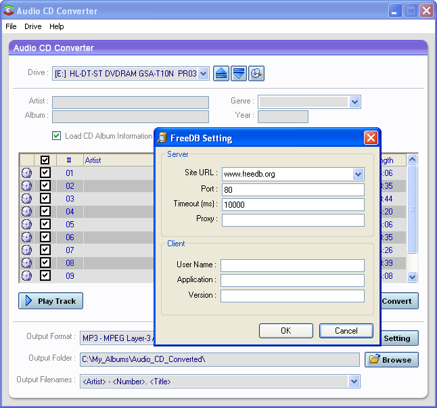Click the Artist column header

(x=119, y=160)
